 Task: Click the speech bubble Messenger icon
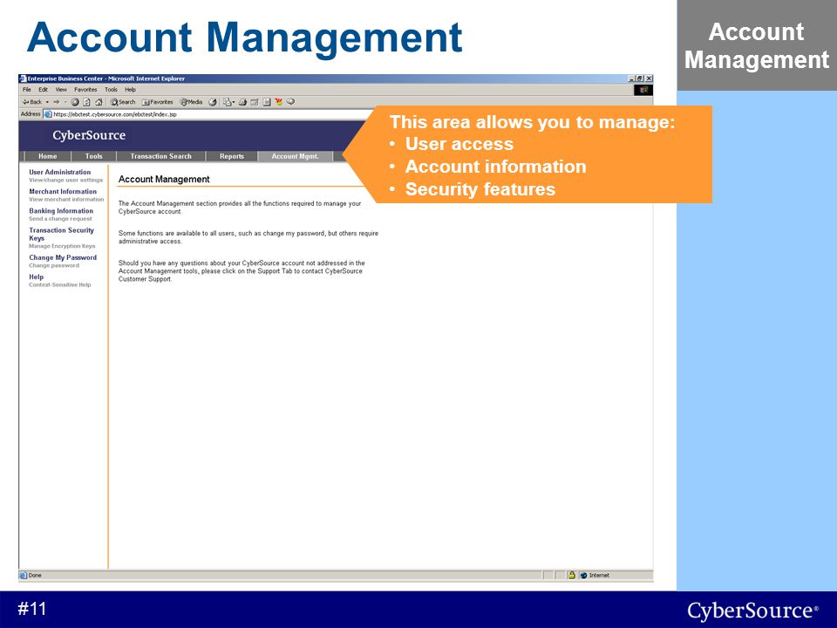tap(290, 101)
